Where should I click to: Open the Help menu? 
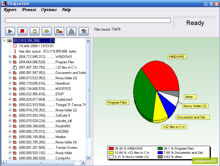[x=66, y=10]
